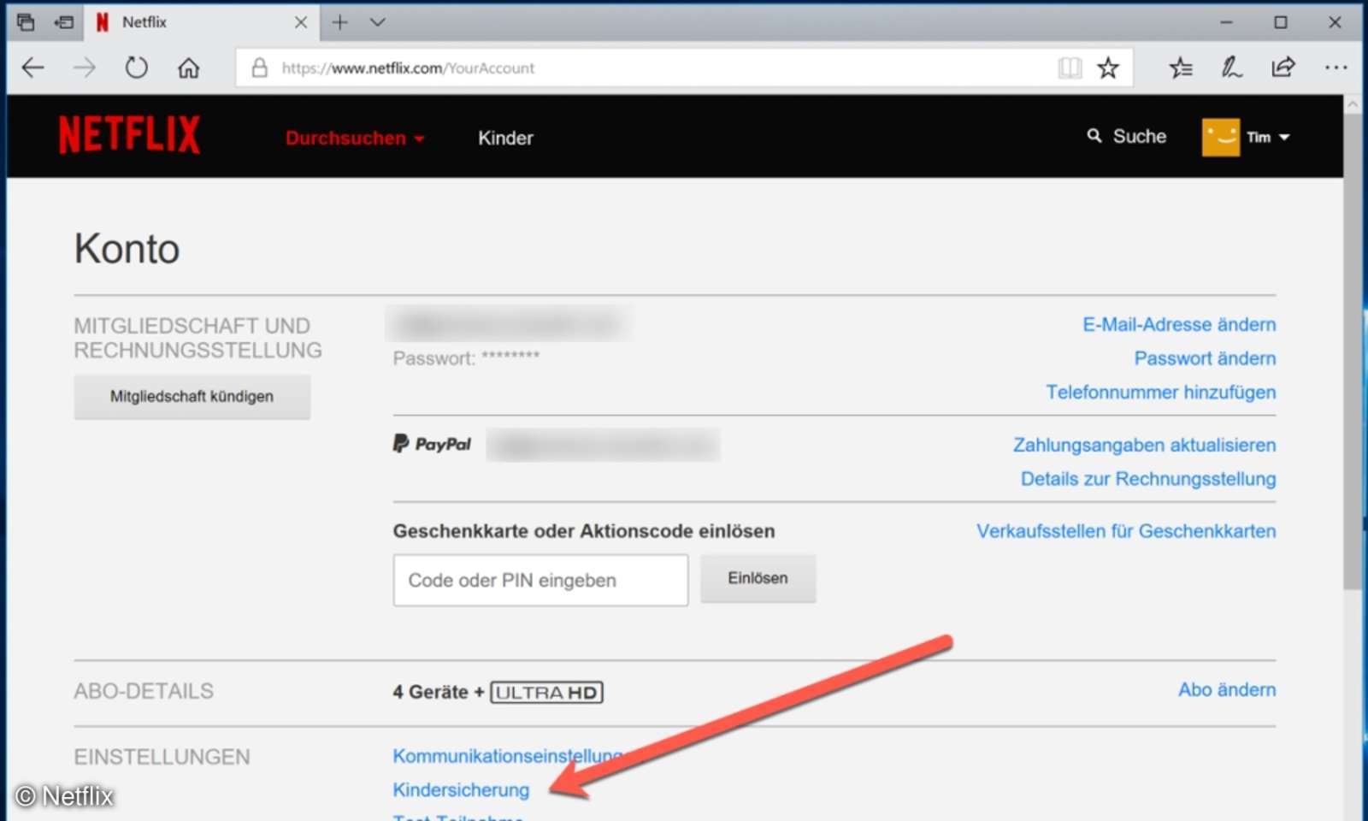Open the Abo ändern link
Viewport: 1368px width, 821px height.
(1227, 689)
